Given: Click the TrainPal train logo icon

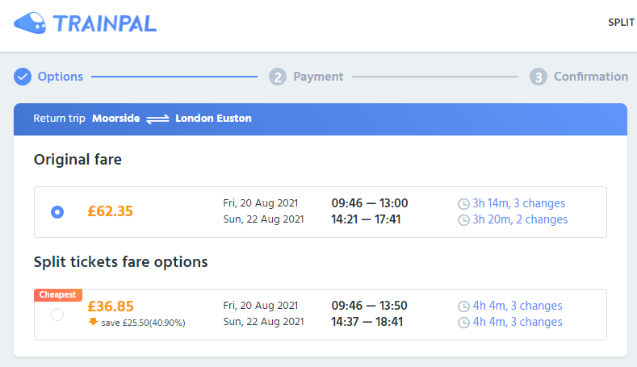Looking at the screenshot, I should (30, 23).
